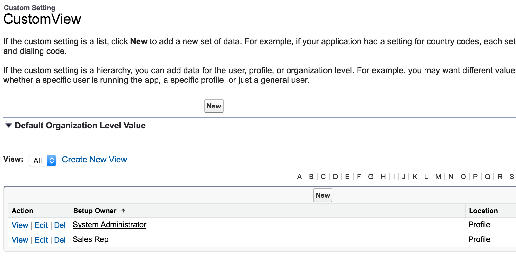Open the Sales Rep profile link
The image size is (516, 260).
click(x=91, y=239)
